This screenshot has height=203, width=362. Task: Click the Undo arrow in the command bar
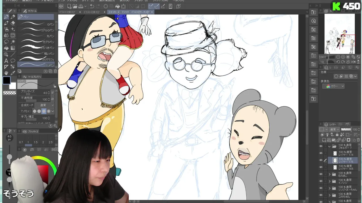pos(92,6)
